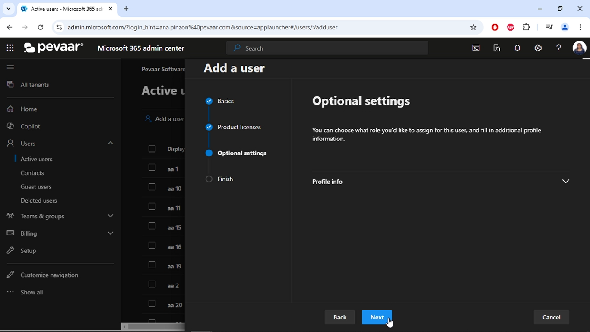Click the Copilot icon in sidebar

click(x=10, y=126)
